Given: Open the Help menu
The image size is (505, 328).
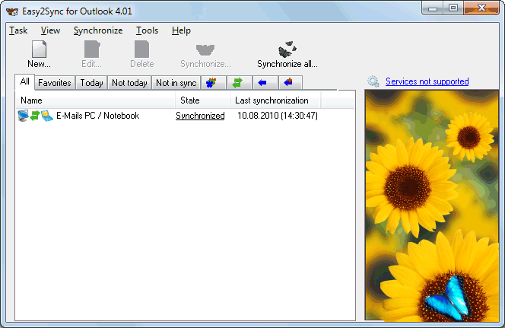Looking at the screenshot, I should pyautogui.click(x=181, y=30).
